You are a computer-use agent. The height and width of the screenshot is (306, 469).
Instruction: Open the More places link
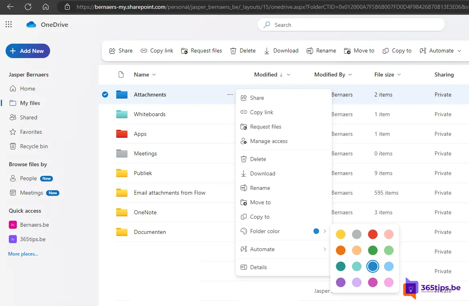23,254
